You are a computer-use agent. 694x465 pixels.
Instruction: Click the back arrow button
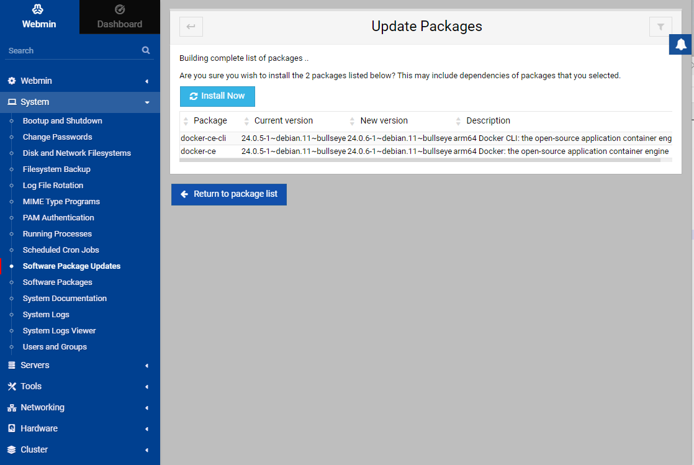tap(191, 27)
